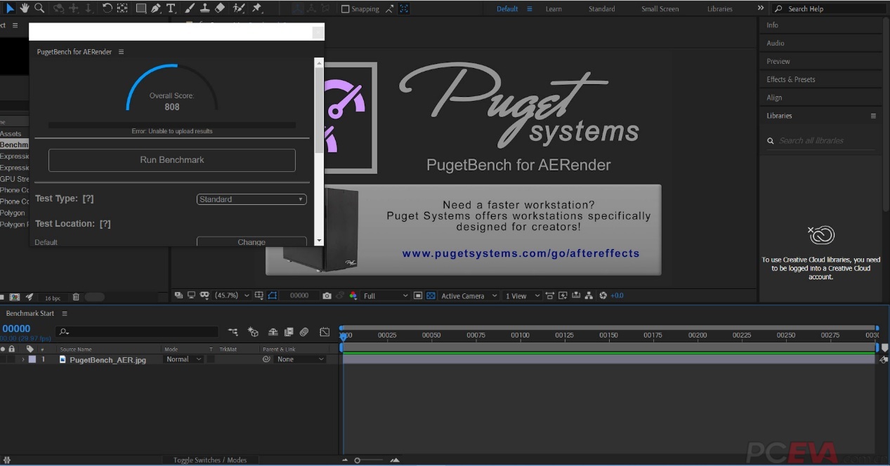Viewport: 890px width, 466px height.
Task: Click the Reset Exposure icon
Action: 603,296
